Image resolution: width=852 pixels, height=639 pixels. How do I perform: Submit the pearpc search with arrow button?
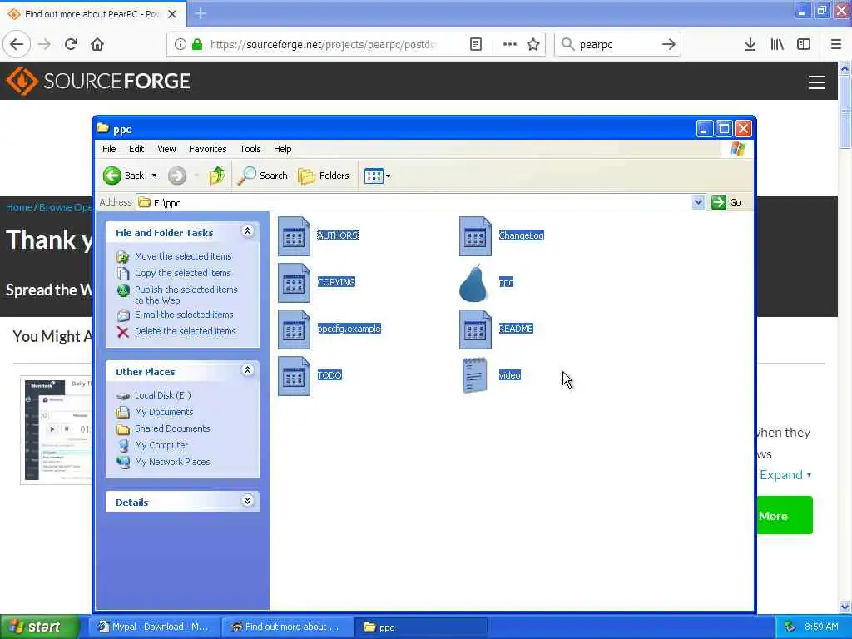click(669, 44)
